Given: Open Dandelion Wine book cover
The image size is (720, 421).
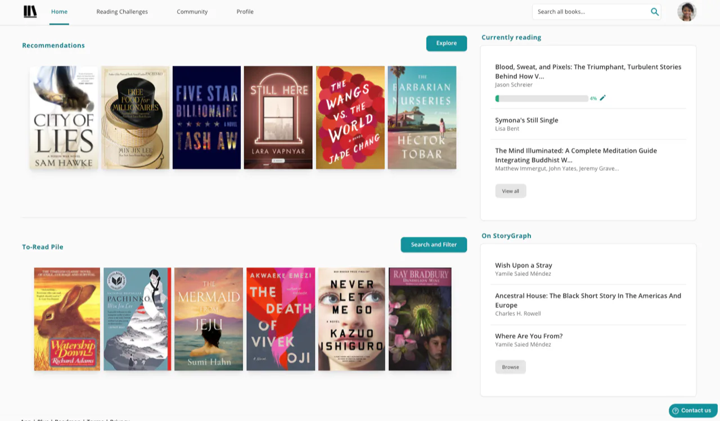Looking at the screenshot, I should coord(420,319).
